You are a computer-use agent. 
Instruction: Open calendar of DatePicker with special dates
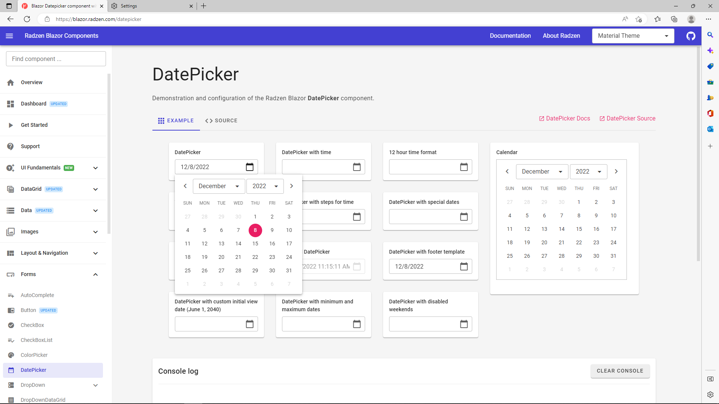coord(464,217)
